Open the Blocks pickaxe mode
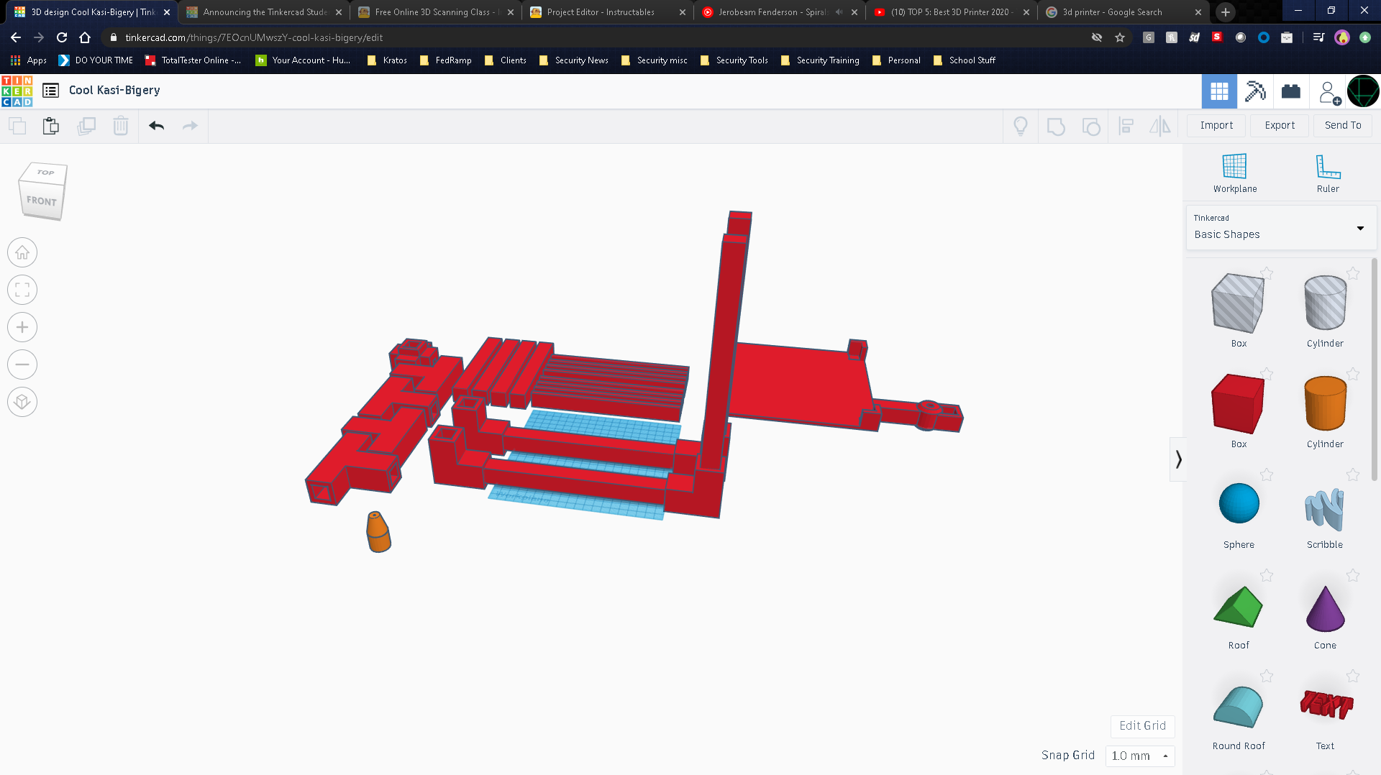 click(x=1255, y=91)
